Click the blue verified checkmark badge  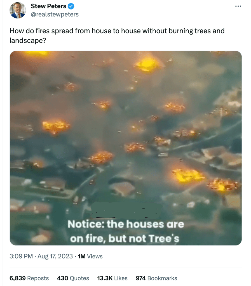pos(71,6)
